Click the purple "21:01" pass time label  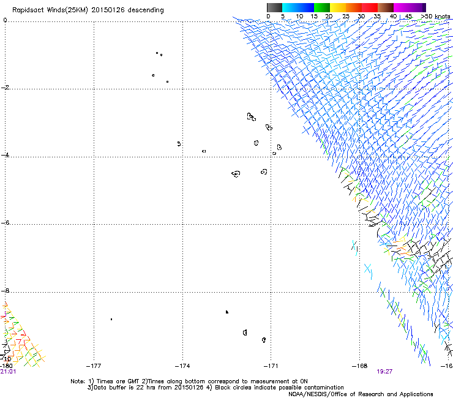click(x=8, y=372)
